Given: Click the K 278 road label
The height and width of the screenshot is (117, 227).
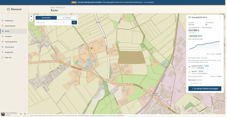Looking at the screenshot, I should [107, 79].
